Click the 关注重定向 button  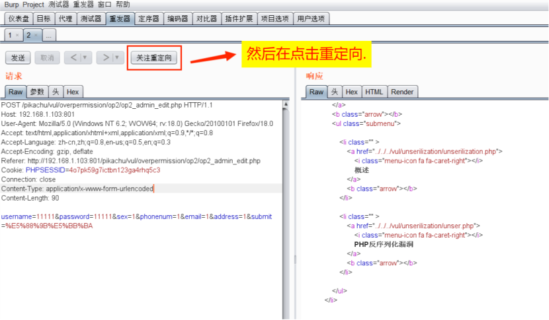(154, 57)
